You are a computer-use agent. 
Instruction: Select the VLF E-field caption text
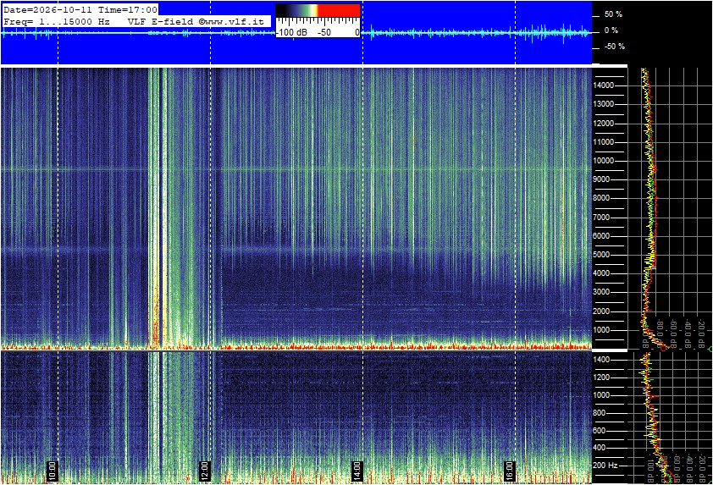tap(161, 21)
